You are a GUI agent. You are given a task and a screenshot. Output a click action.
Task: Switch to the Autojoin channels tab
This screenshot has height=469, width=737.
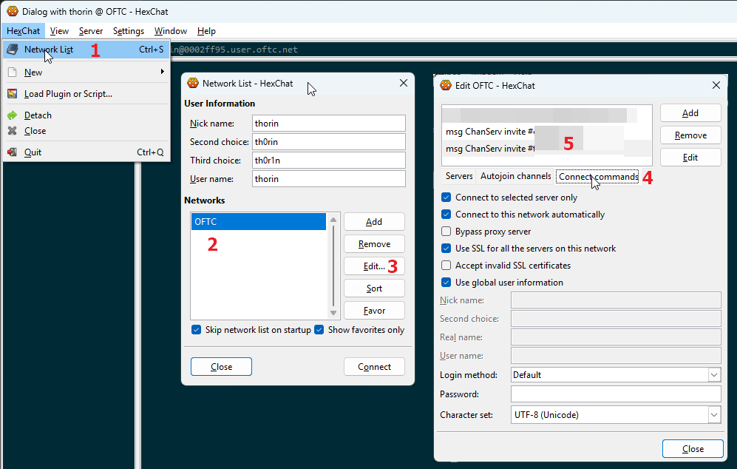(x=515, y=177)
